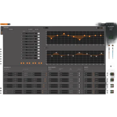Click the delay distance field for channel 1
The width and height of the screenshot is (117, 117).
point(54,73)
